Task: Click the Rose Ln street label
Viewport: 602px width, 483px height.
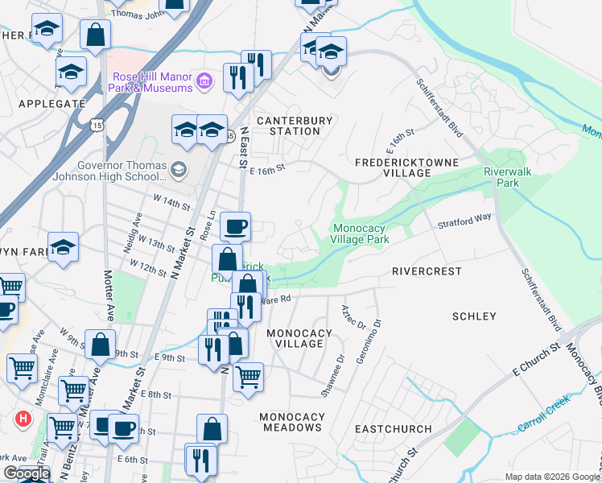Action: pos(208,225)
